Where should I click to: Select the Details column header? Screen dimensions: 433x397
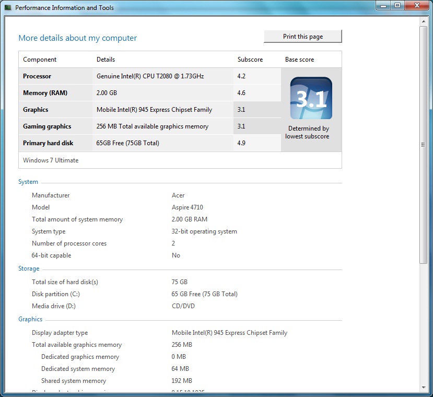(x=106, y=60)
